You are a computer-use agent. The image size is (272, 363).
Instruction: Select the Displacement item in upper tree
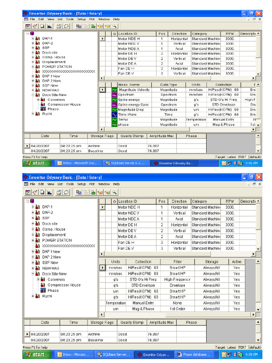(x=54, y=62)
